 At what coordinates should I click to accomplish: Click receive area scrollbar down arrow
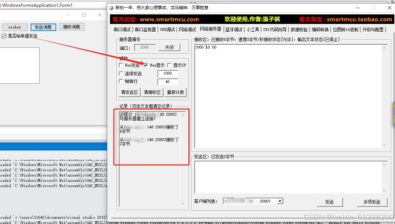pos(384,145)
